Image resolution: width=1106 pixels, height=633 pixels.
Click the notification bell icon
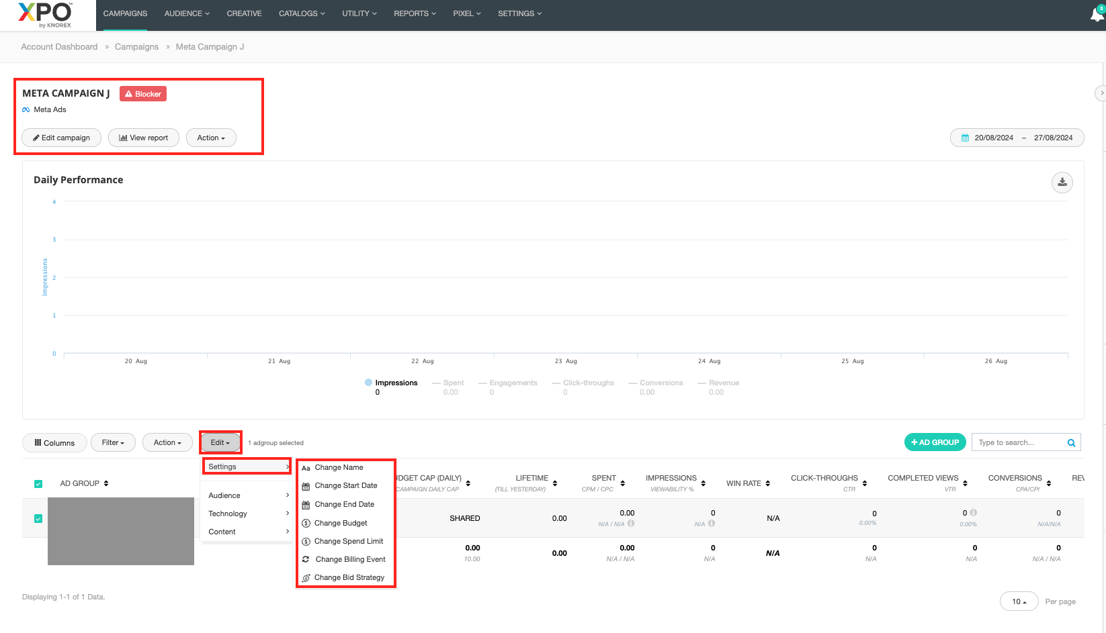1096,15
